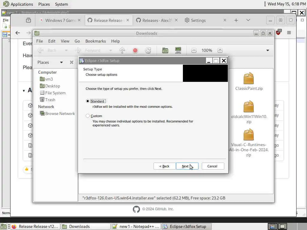Click the browser back arrow
This screenshot has height=230, width=307.
tap(18, 33)
